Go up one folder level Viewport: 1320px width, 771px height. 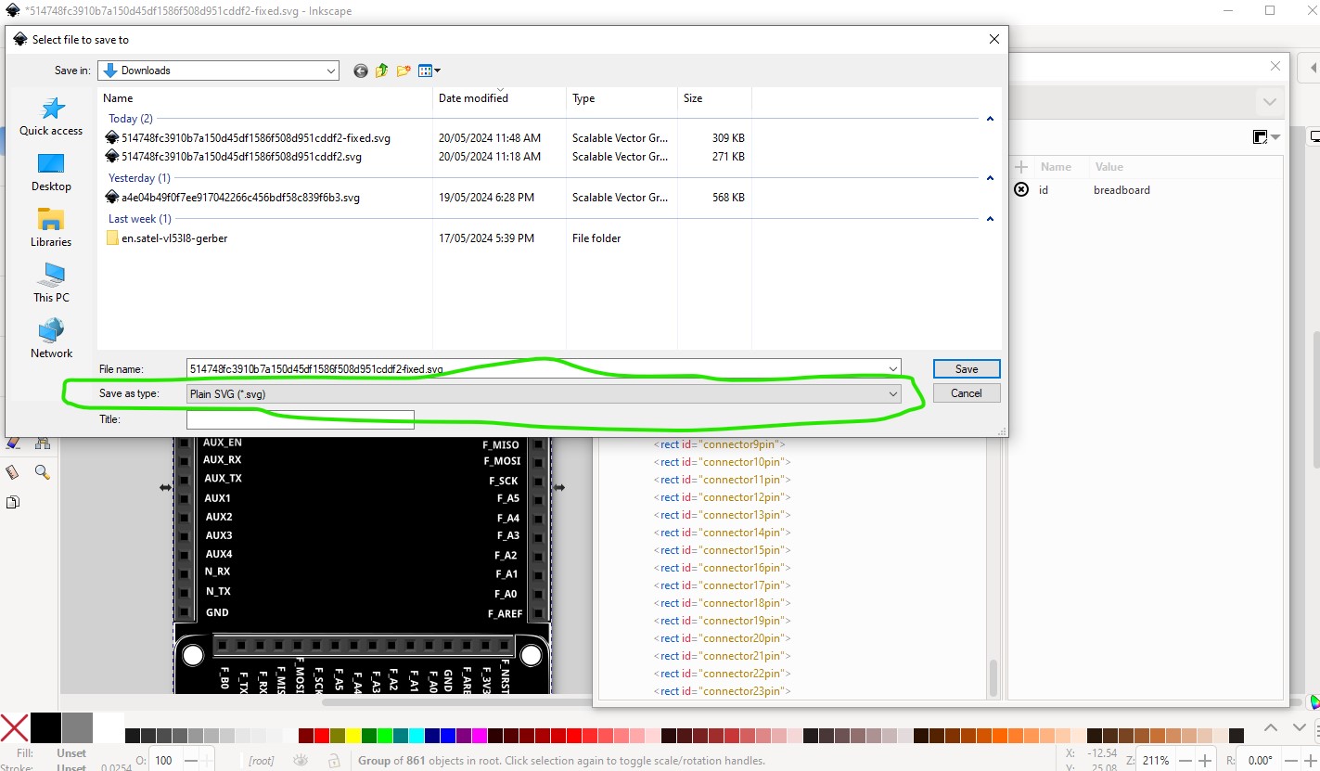coord(381,71)
